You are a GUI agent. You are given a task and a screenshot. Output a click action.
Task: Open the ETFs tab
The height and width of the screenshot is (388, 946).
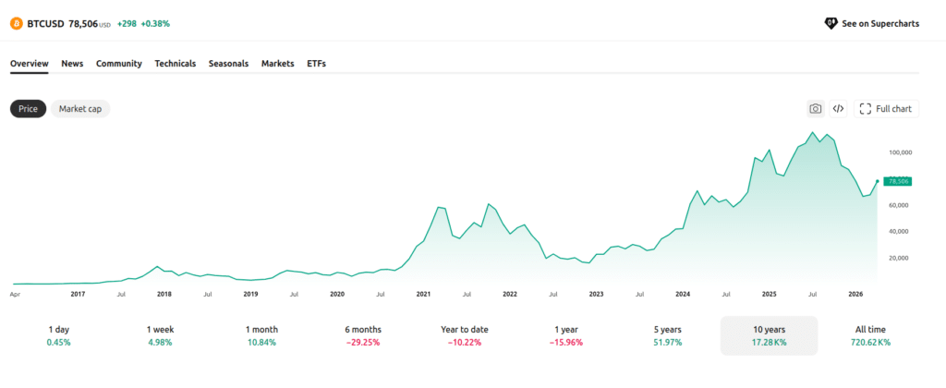(x=316, y=64)
